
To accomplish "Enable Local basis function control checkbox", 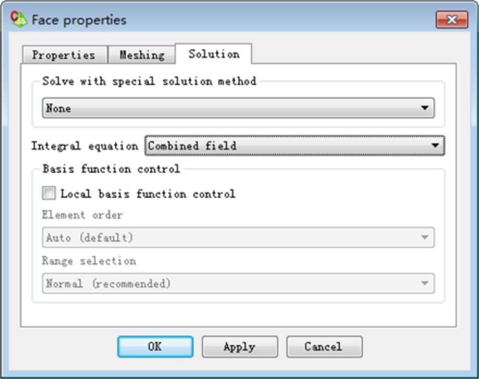I will pos(49,193).
